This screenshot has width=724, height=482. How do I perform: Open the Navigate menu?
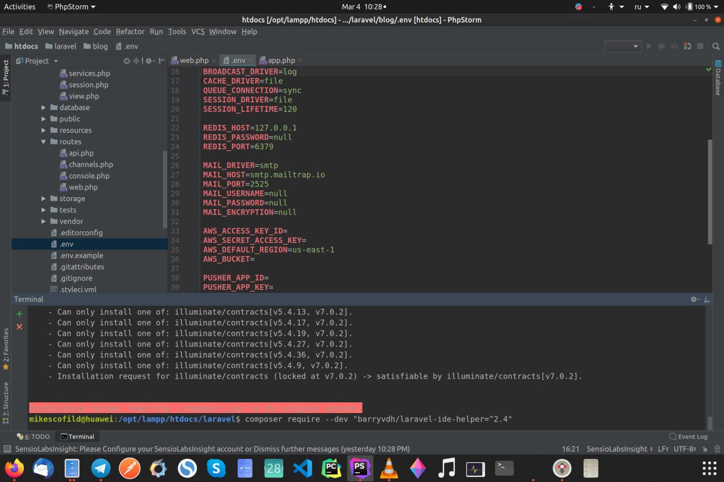pyautogui.click(x=74, y=32)
